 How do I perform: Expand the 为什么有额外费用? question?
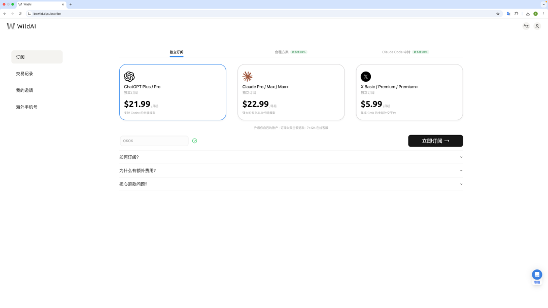[291, 170]
